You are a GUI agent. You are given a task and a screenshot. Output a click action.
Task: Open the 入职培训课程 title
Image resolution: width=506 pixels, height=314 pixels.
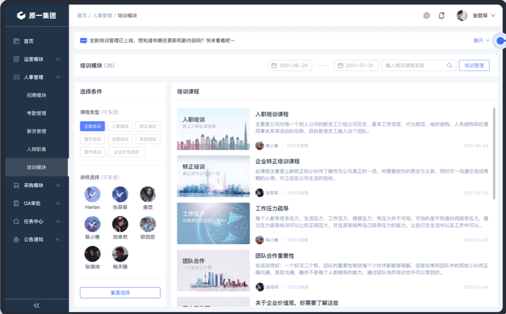272,114
